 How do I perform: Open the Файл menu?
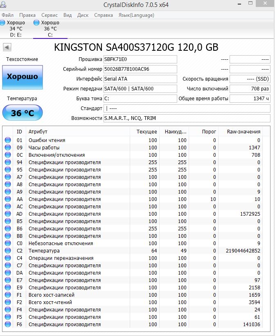(x=7, y=15)
